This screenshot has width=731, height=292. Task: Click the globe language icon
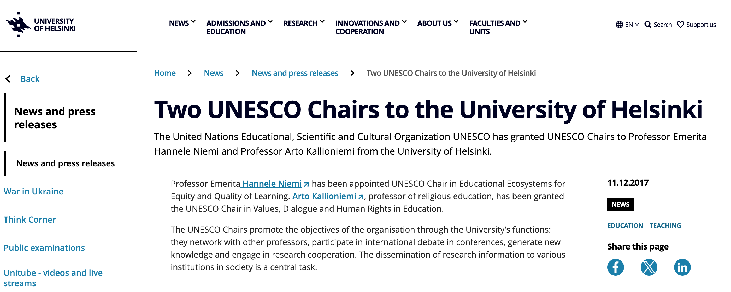[619, 25]
